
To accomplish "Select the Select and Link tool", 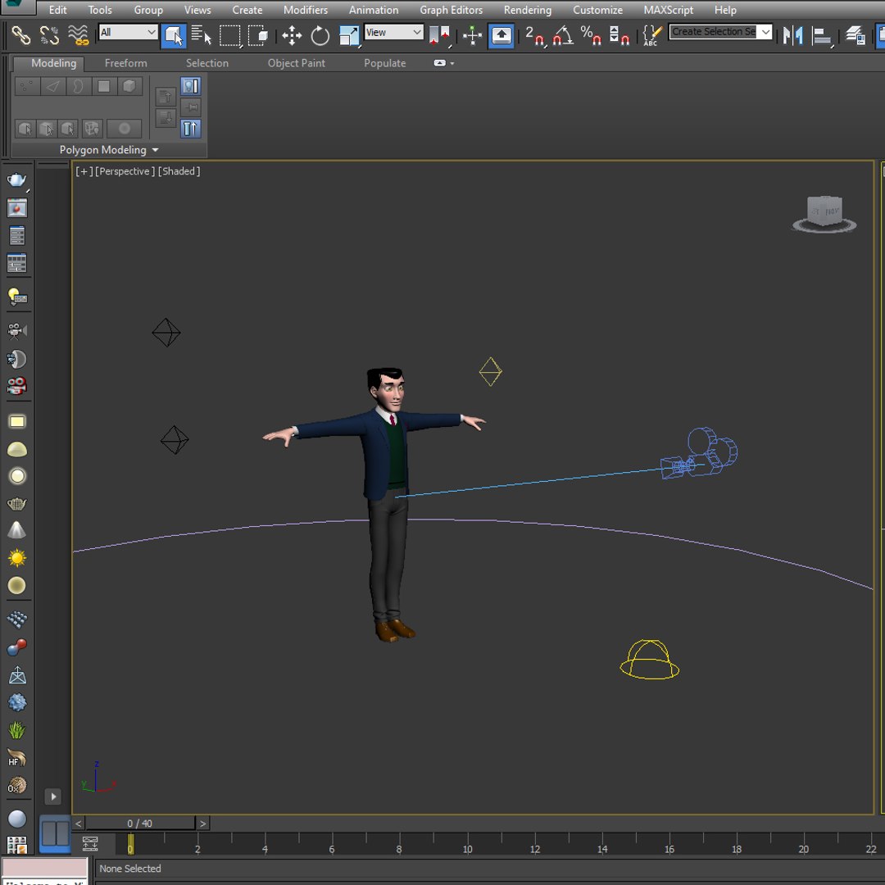I will tap(20, 35).
